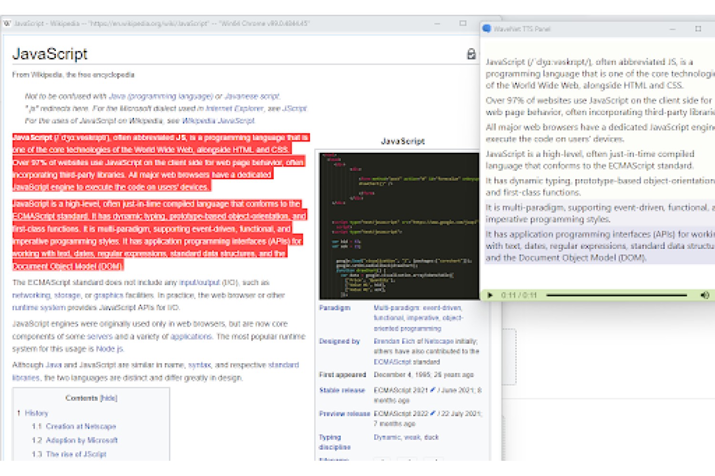Open the Java (programming language) link
Screen dimensions: 715x476
(161, 96)
